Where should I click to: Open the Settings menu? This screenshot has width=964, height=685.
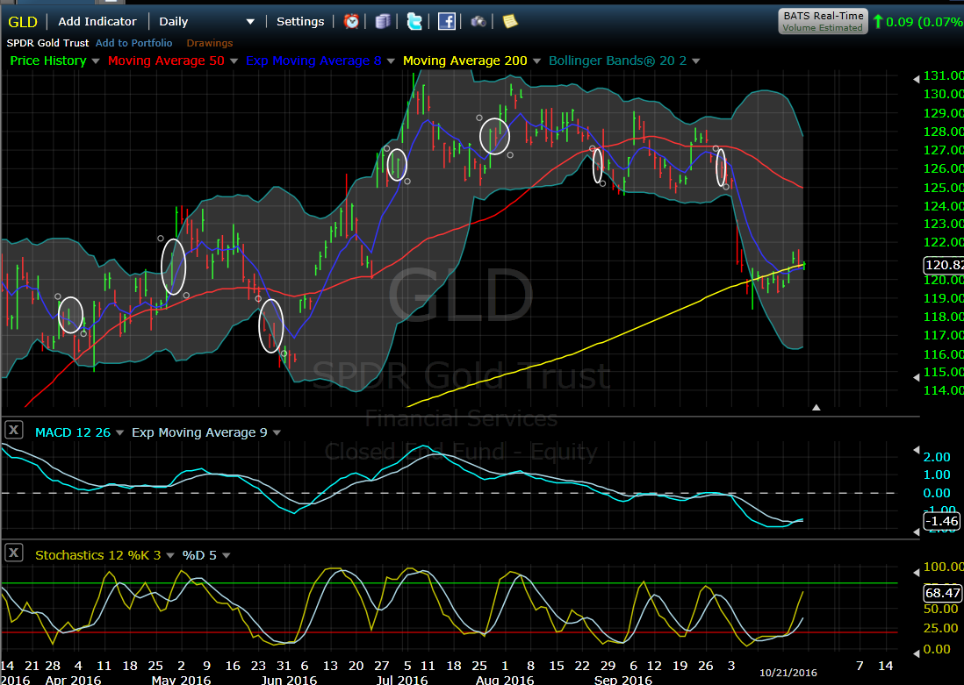click(x=300, y=21)
